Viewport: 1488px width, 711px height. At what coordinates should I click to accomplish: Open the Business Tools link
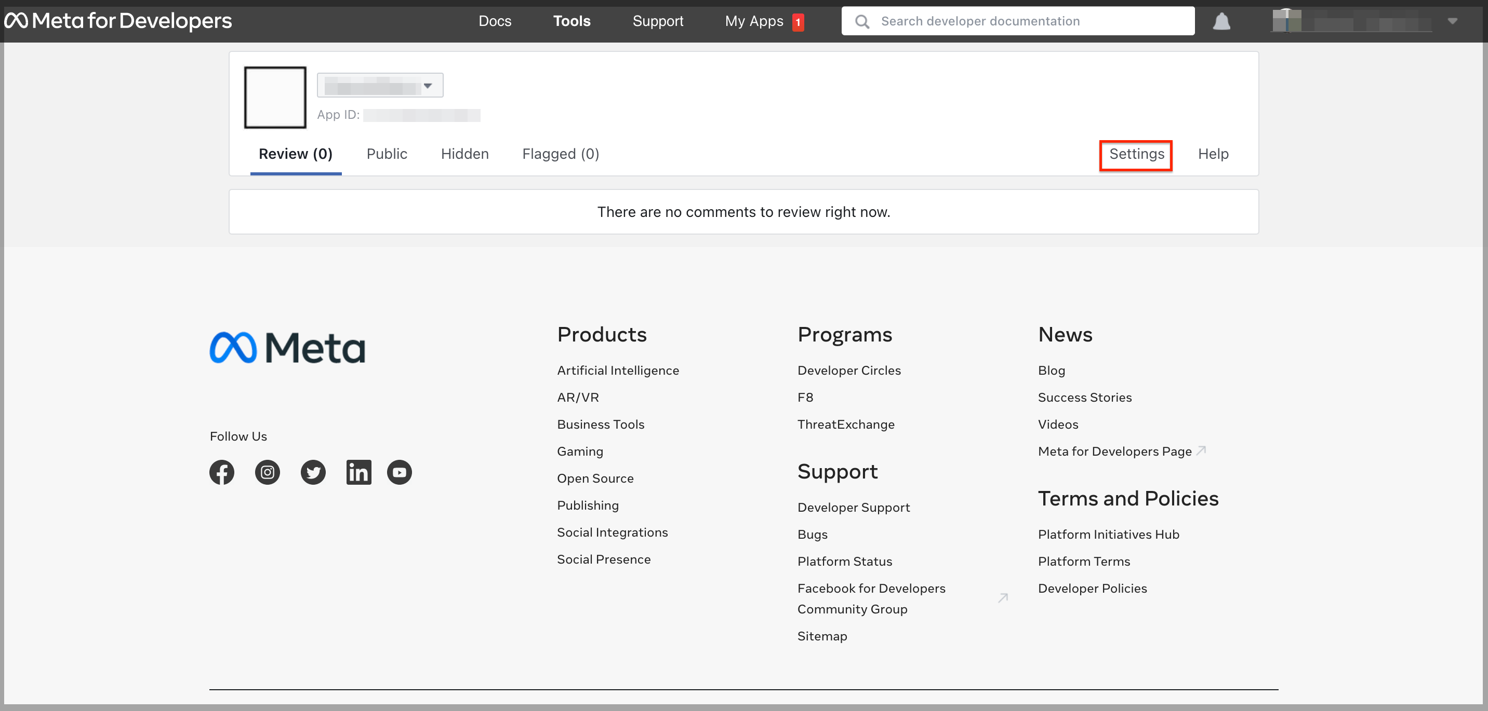600,424
